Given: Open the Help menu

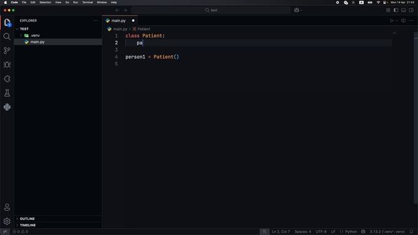Looking at the screenshot, I should tap(114, 3).
